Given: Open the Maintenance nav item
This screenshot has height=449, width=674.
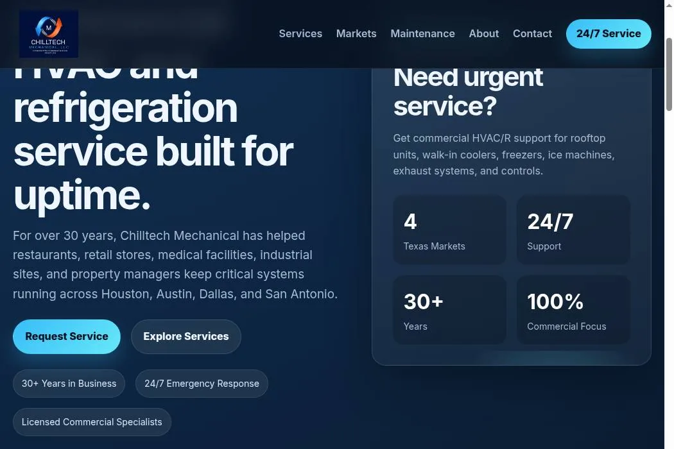Looking at the screenshot, I should coord(422,33).
